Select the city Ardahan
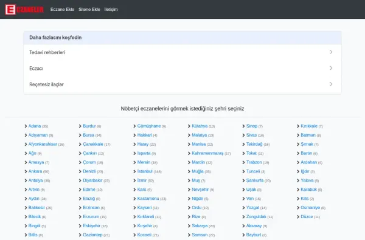 308,162
